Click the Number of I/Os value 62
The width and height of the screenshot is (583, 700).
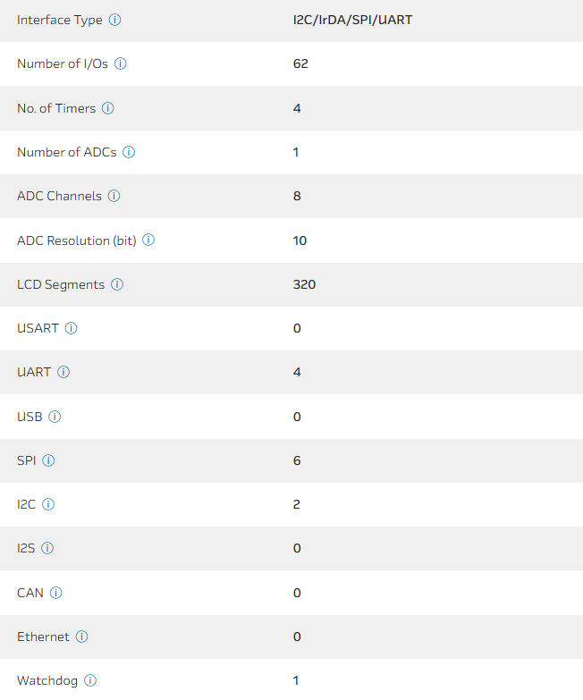(x=300, y=64)
